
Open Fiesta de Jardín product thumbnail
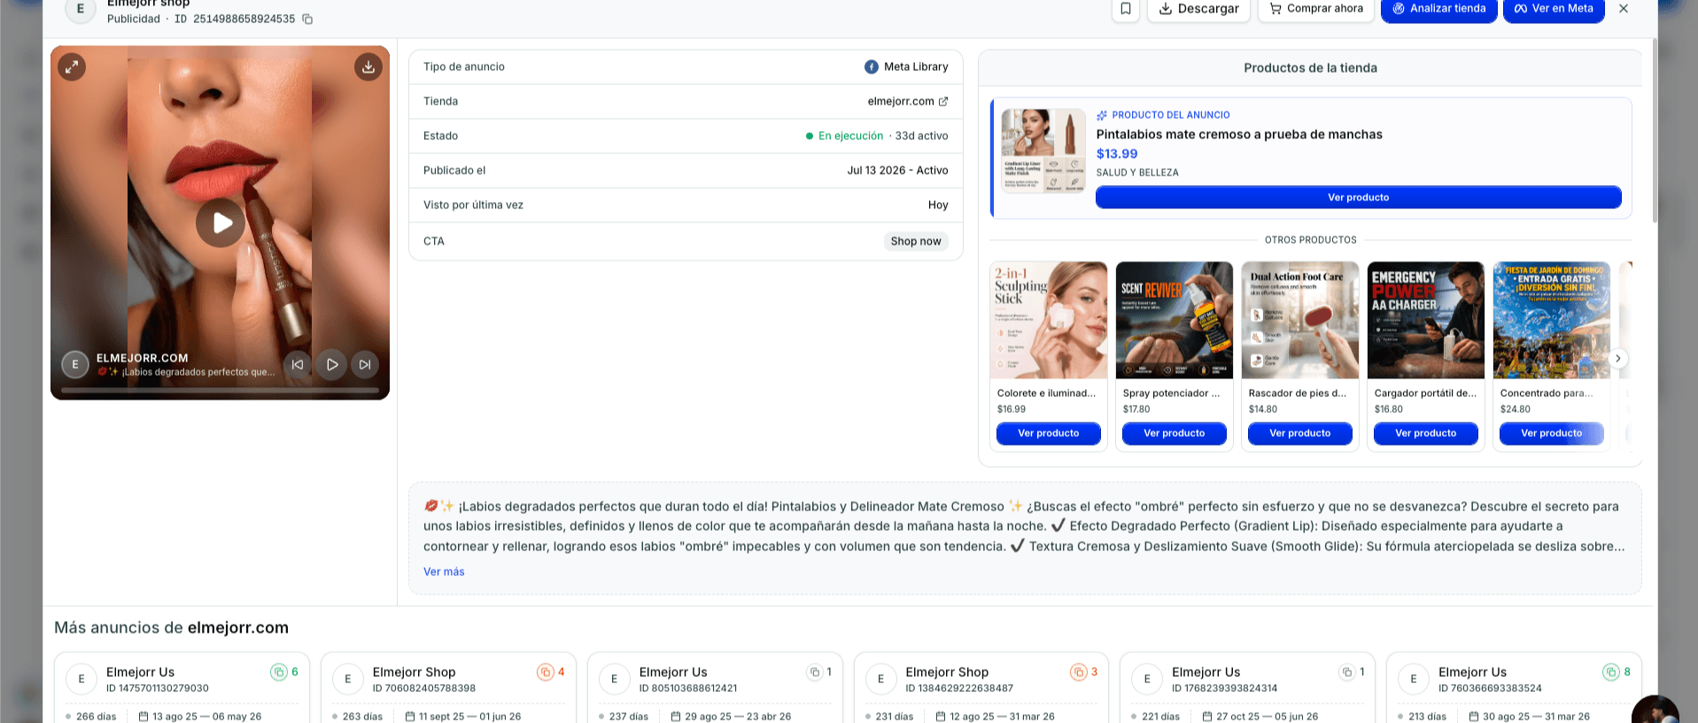(1552, 320)
